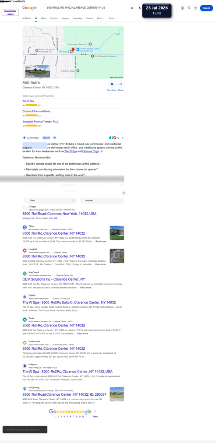Click the MapQuest result favicon
Viewport: 219px width, 443px height.
point(25,274)
